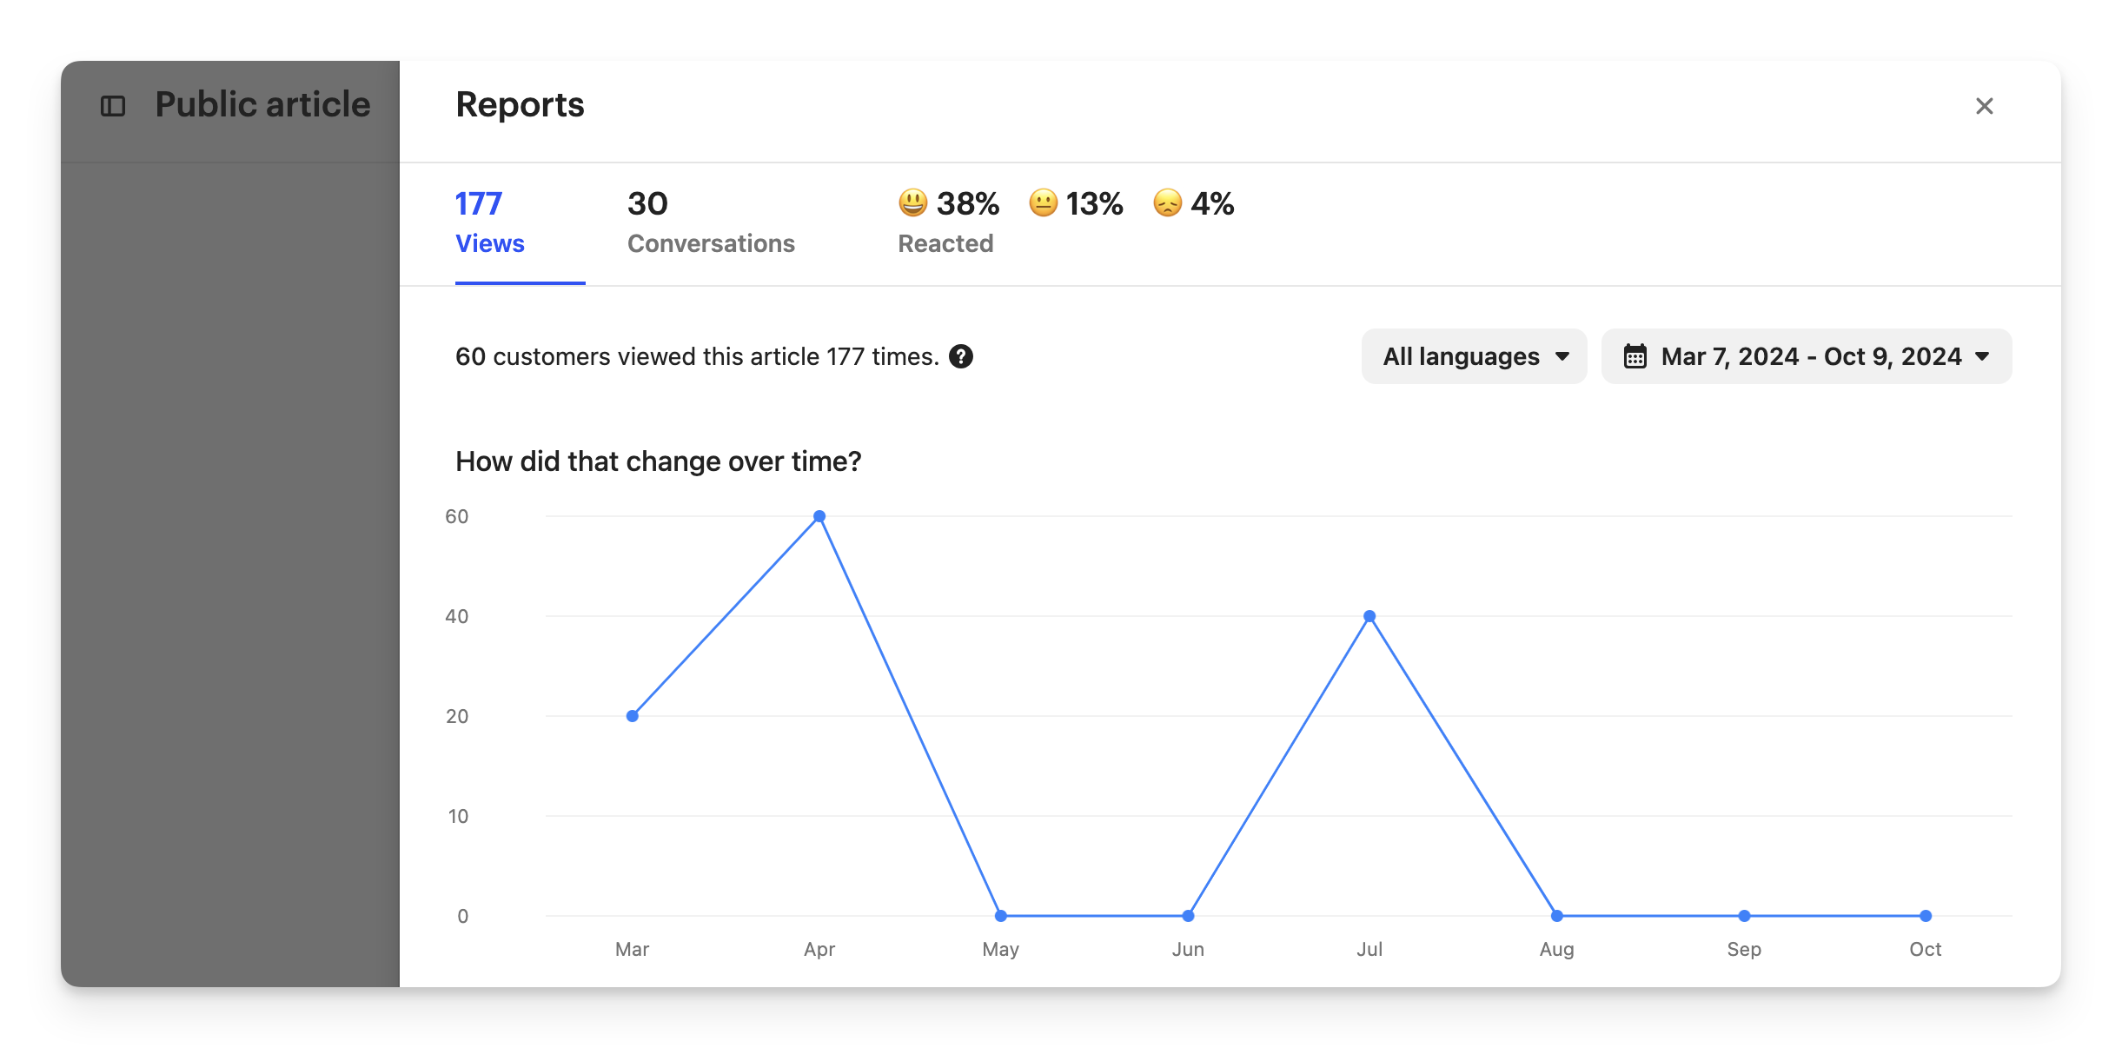Click the April data point on chart
The height and width of the screenshot is (1048, 2122).
coord(819,516)
